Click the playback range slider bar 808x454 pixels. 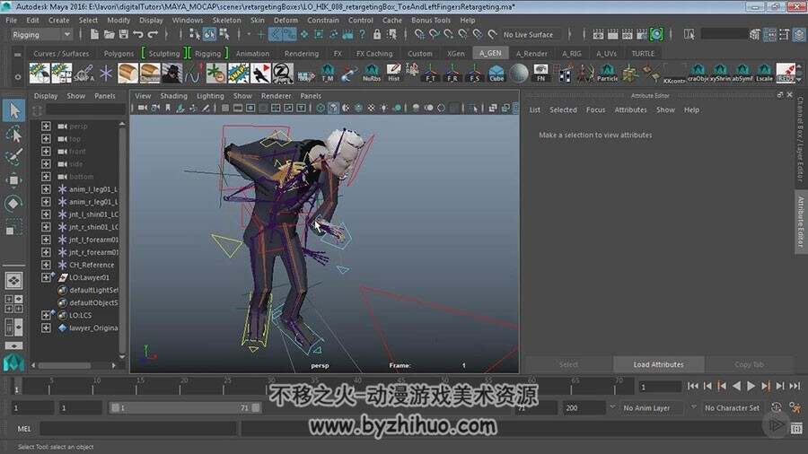point(185,407)
